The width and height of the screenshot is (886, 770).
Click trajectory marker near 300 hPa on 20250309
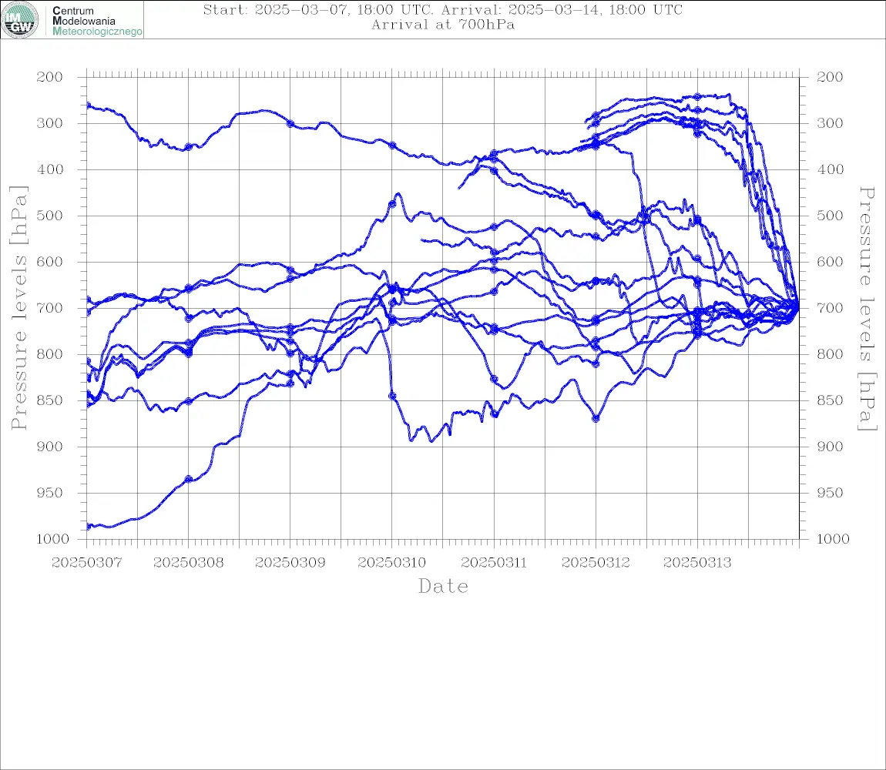pos(290,124)
